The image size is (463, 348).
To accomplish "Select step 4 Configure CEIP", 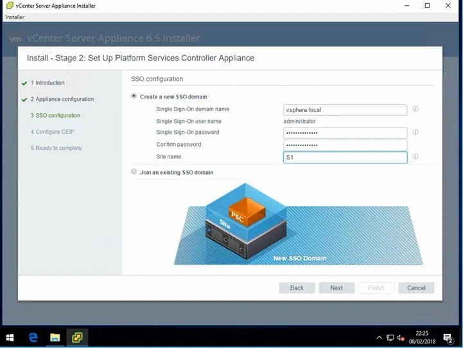I will point(52,132).
